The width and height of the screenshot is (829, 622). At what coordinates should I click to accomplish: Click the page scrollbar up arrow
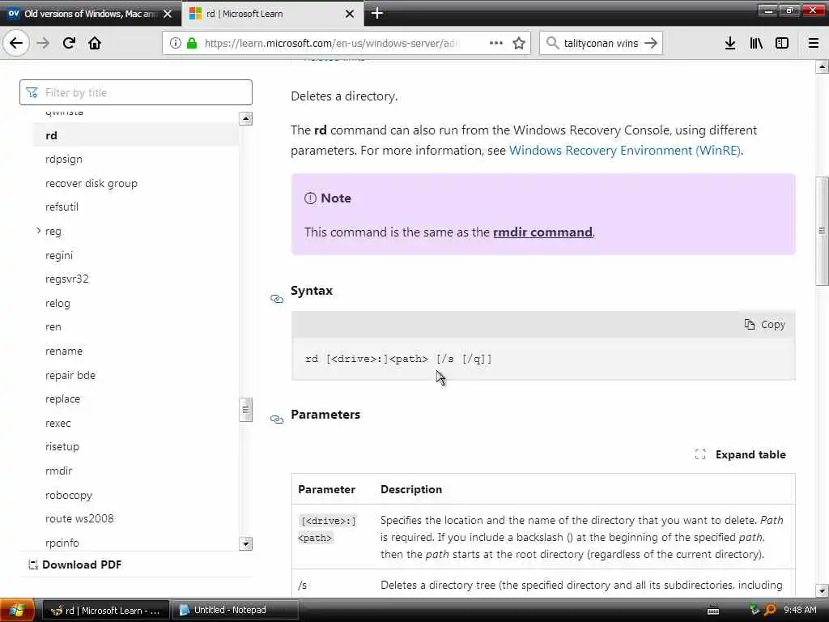pyautogui.click(x=822, y=66)
